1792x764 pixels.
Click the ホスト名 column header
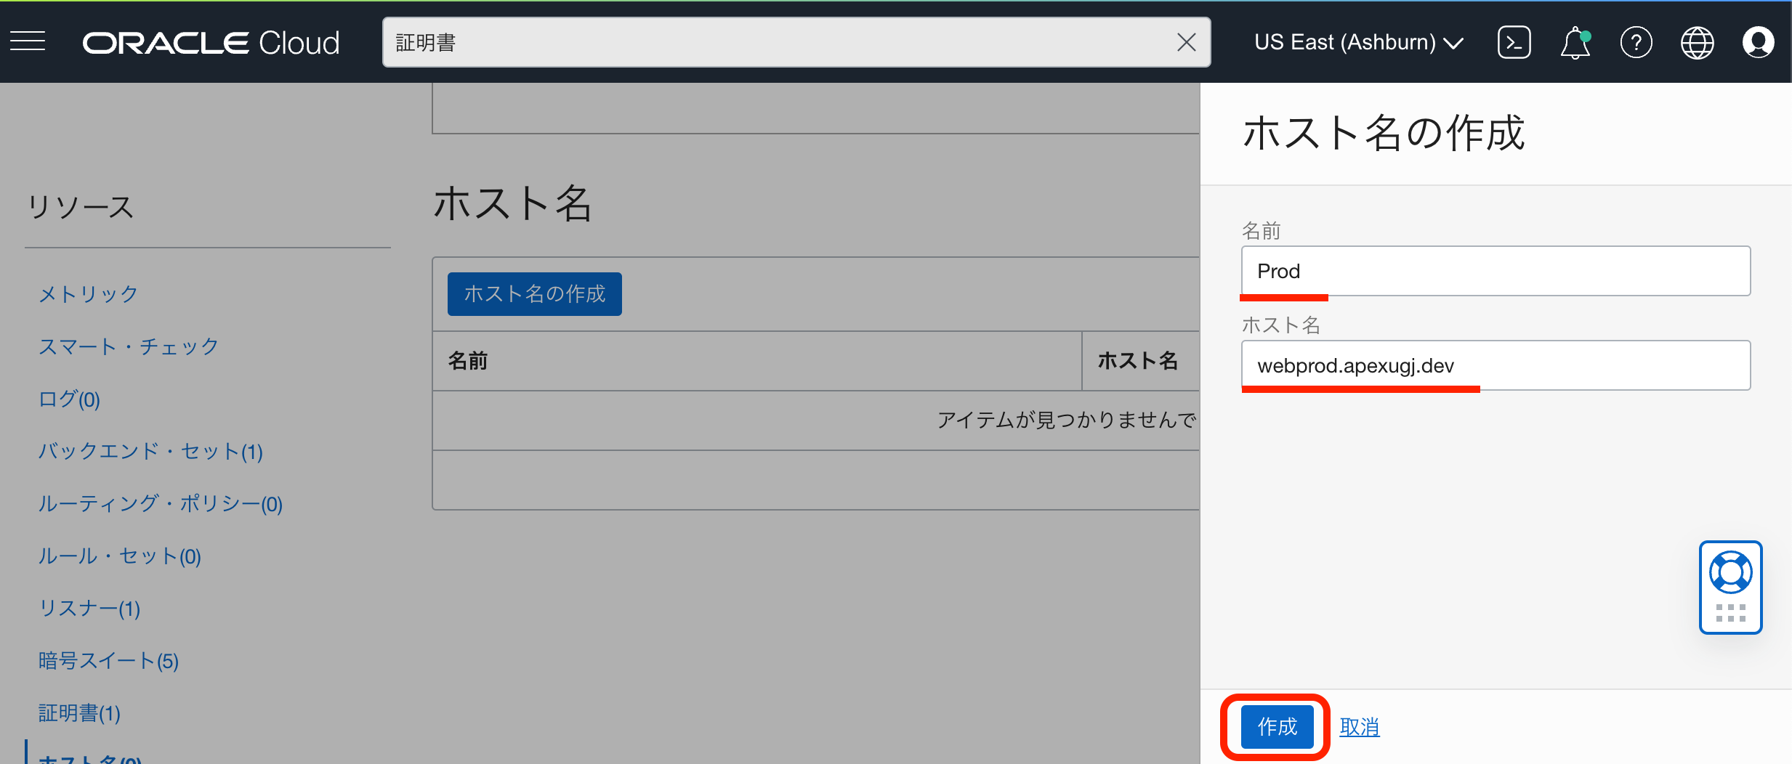1141,361
